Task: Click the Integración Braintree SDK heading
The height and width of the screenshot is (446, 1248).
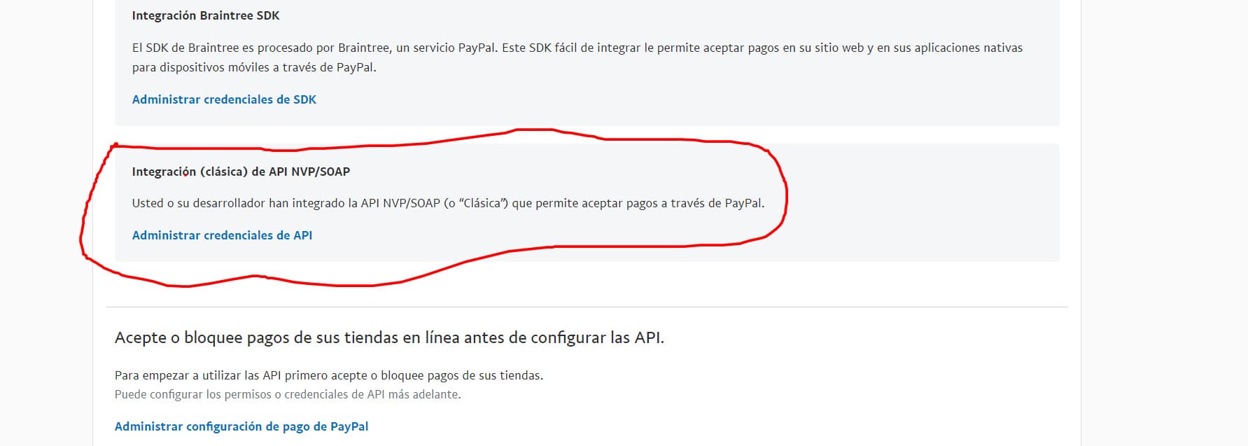Action: click(206, 15)
